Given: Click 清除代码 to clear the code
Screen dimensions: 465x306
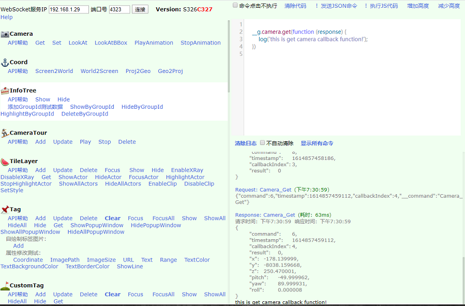Looking at the screenshot, I should [295, 6].
